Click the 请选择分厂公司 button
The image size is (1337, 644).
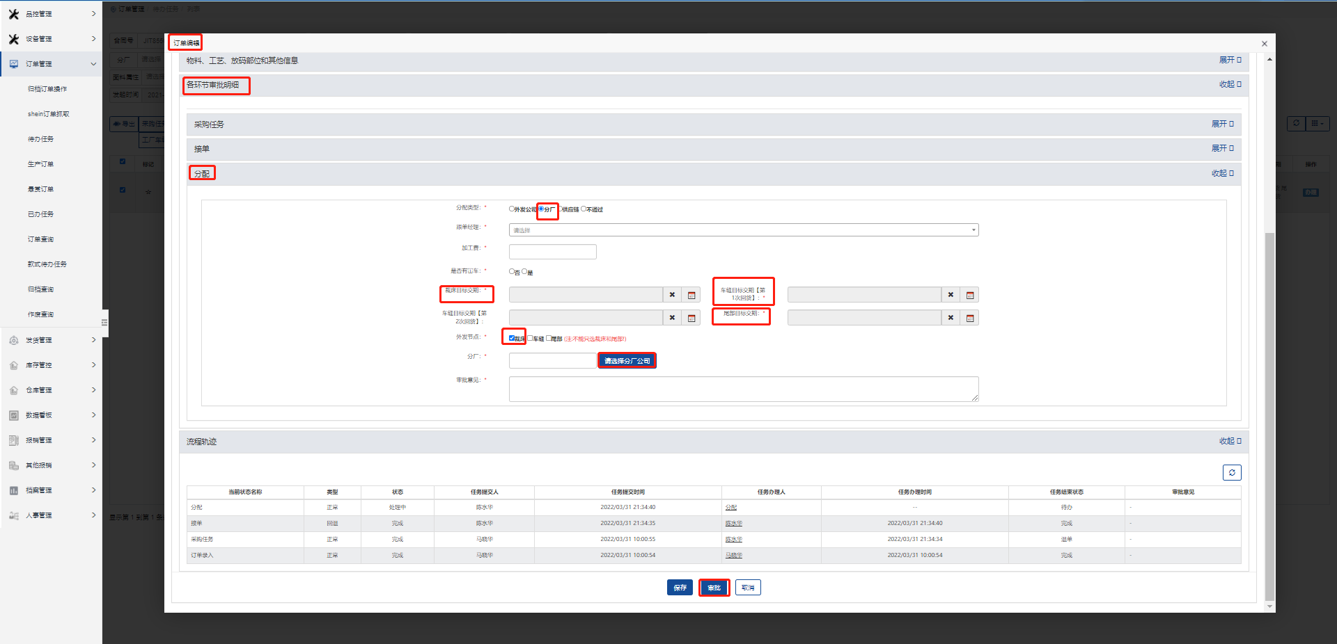[x=627, y=361]
